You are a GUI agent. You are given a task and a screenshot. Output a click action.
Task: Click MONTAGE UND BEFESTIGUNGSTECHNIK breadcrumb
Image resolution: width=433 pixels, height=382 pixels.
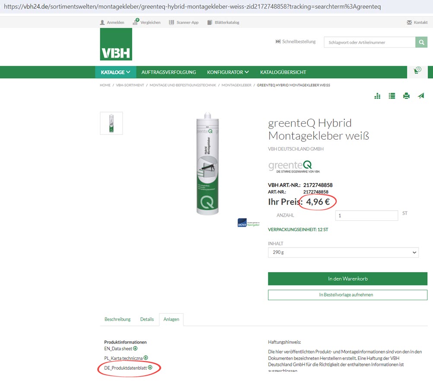tap(183, 85)
